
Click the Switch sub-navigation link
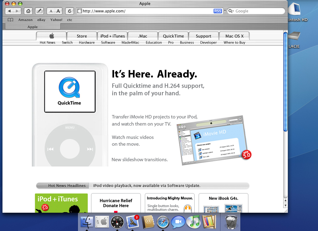coord(67,42)
